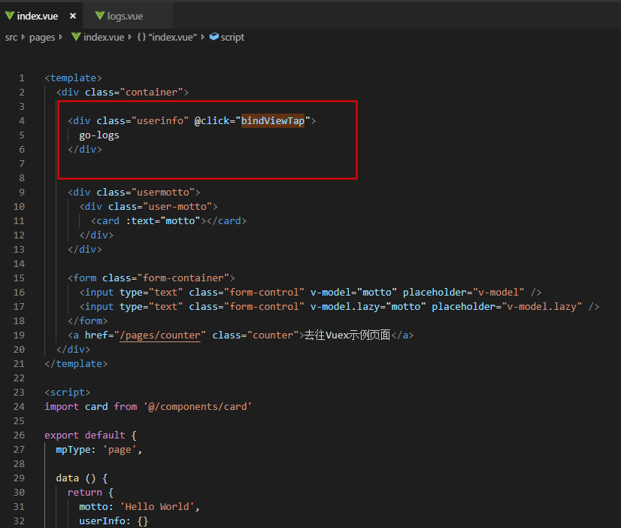The height and width of the screenshot is (528, 621).
Task: Click the userInfo: {} property
Action: [x=114, y=521]
